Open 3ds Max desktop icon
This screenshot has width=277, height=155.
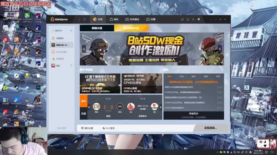pyautogui.click(x=247, y=89)
